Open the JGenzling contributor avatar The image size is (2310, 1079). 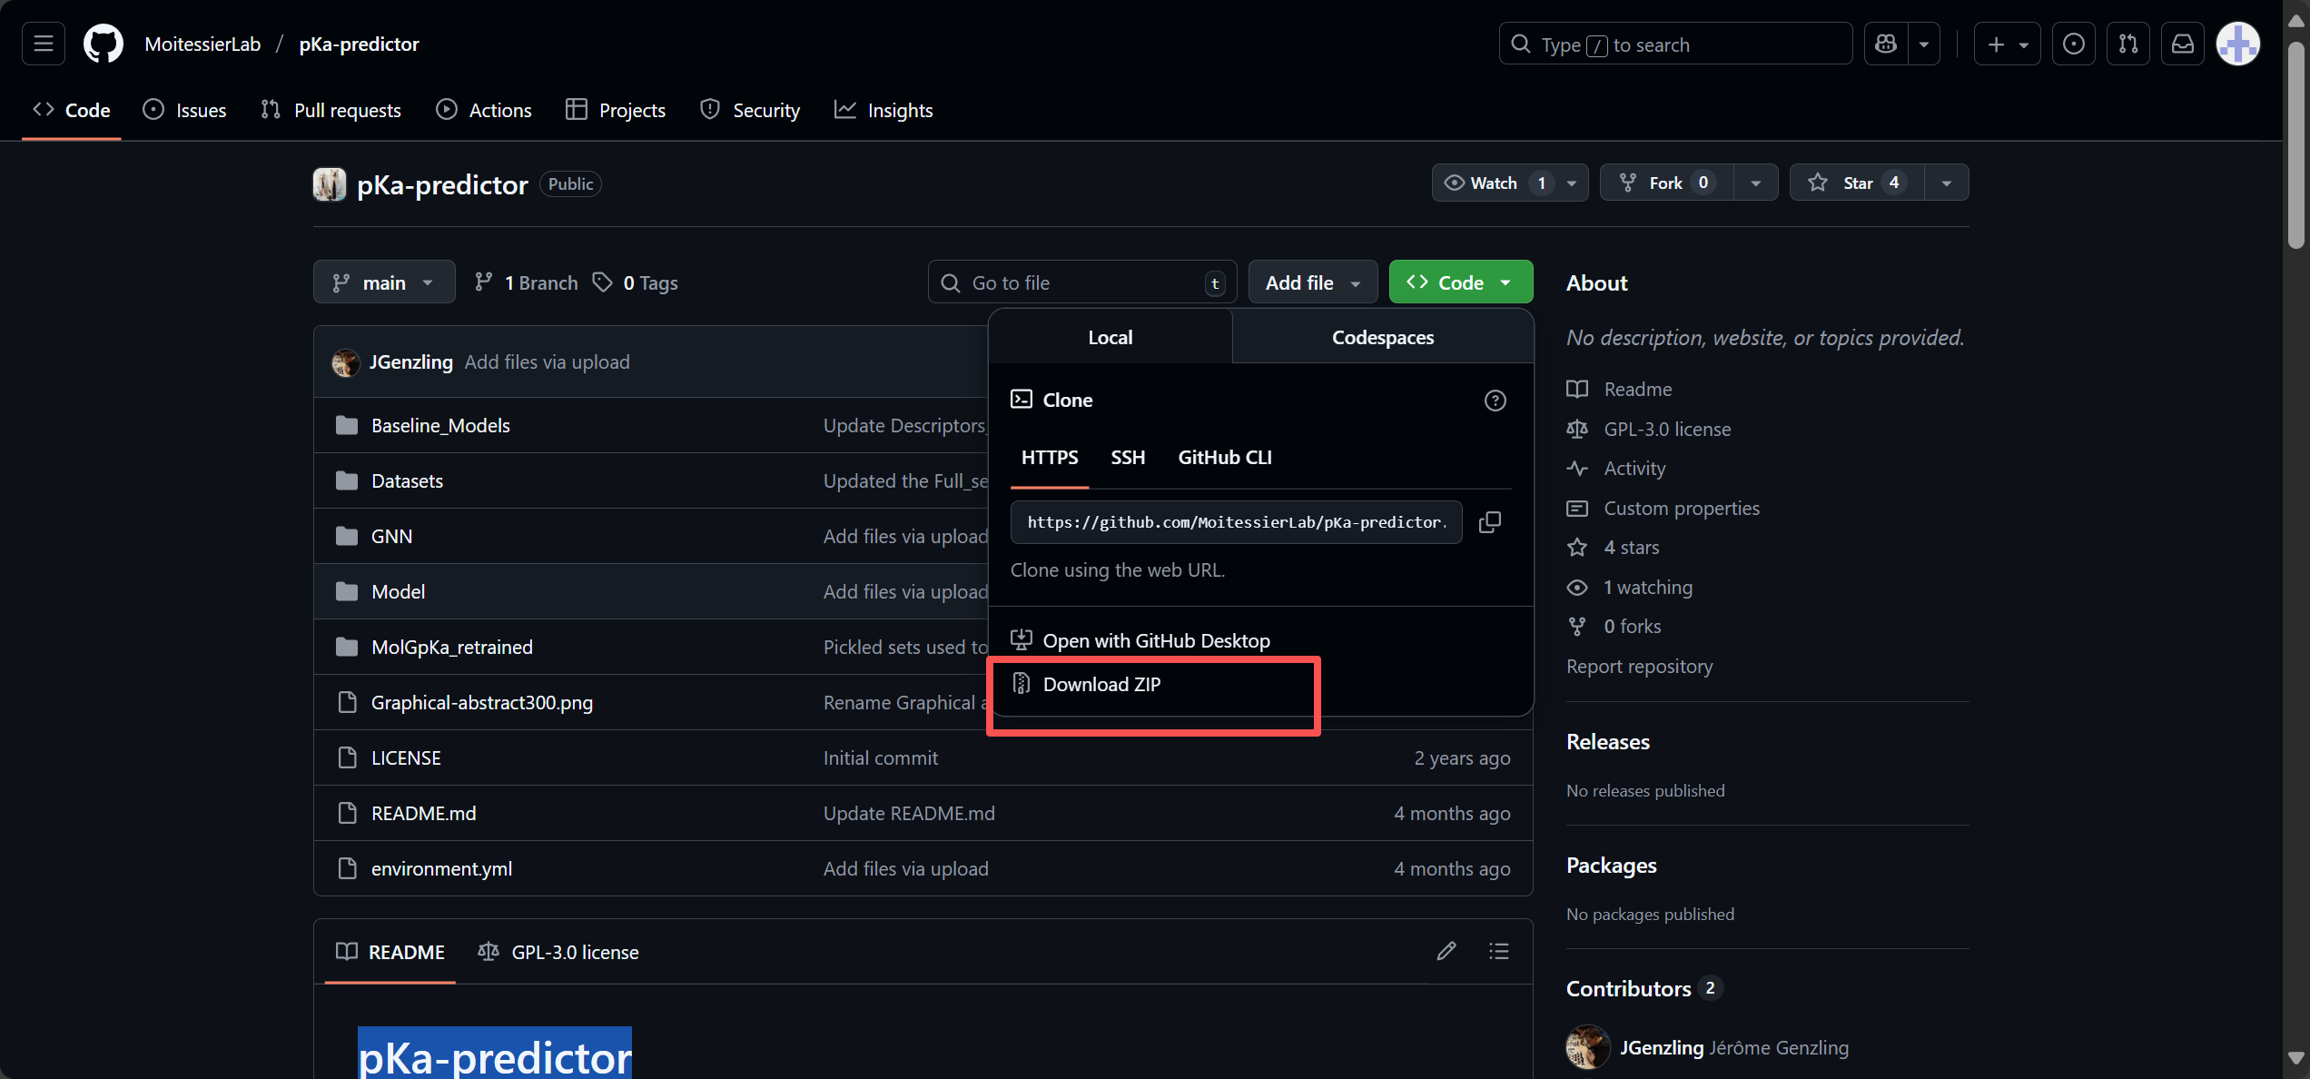[x=1588, y=1047]
